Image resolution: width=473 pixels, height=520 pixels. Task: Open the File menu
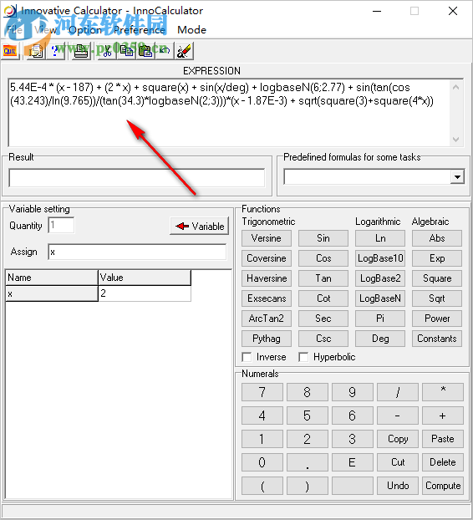coord(14,30)
